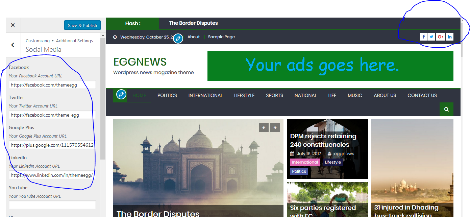Image resolution: width=470 pixels, height=217 pixels.
Task: Open the Google Plus social icon
Action: [x=440, y=37]
